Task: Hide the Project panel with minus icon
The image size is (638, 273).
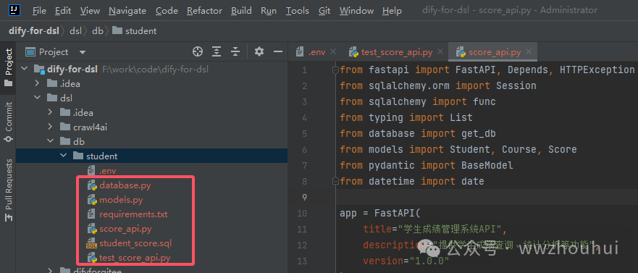Action: point(278,51)
